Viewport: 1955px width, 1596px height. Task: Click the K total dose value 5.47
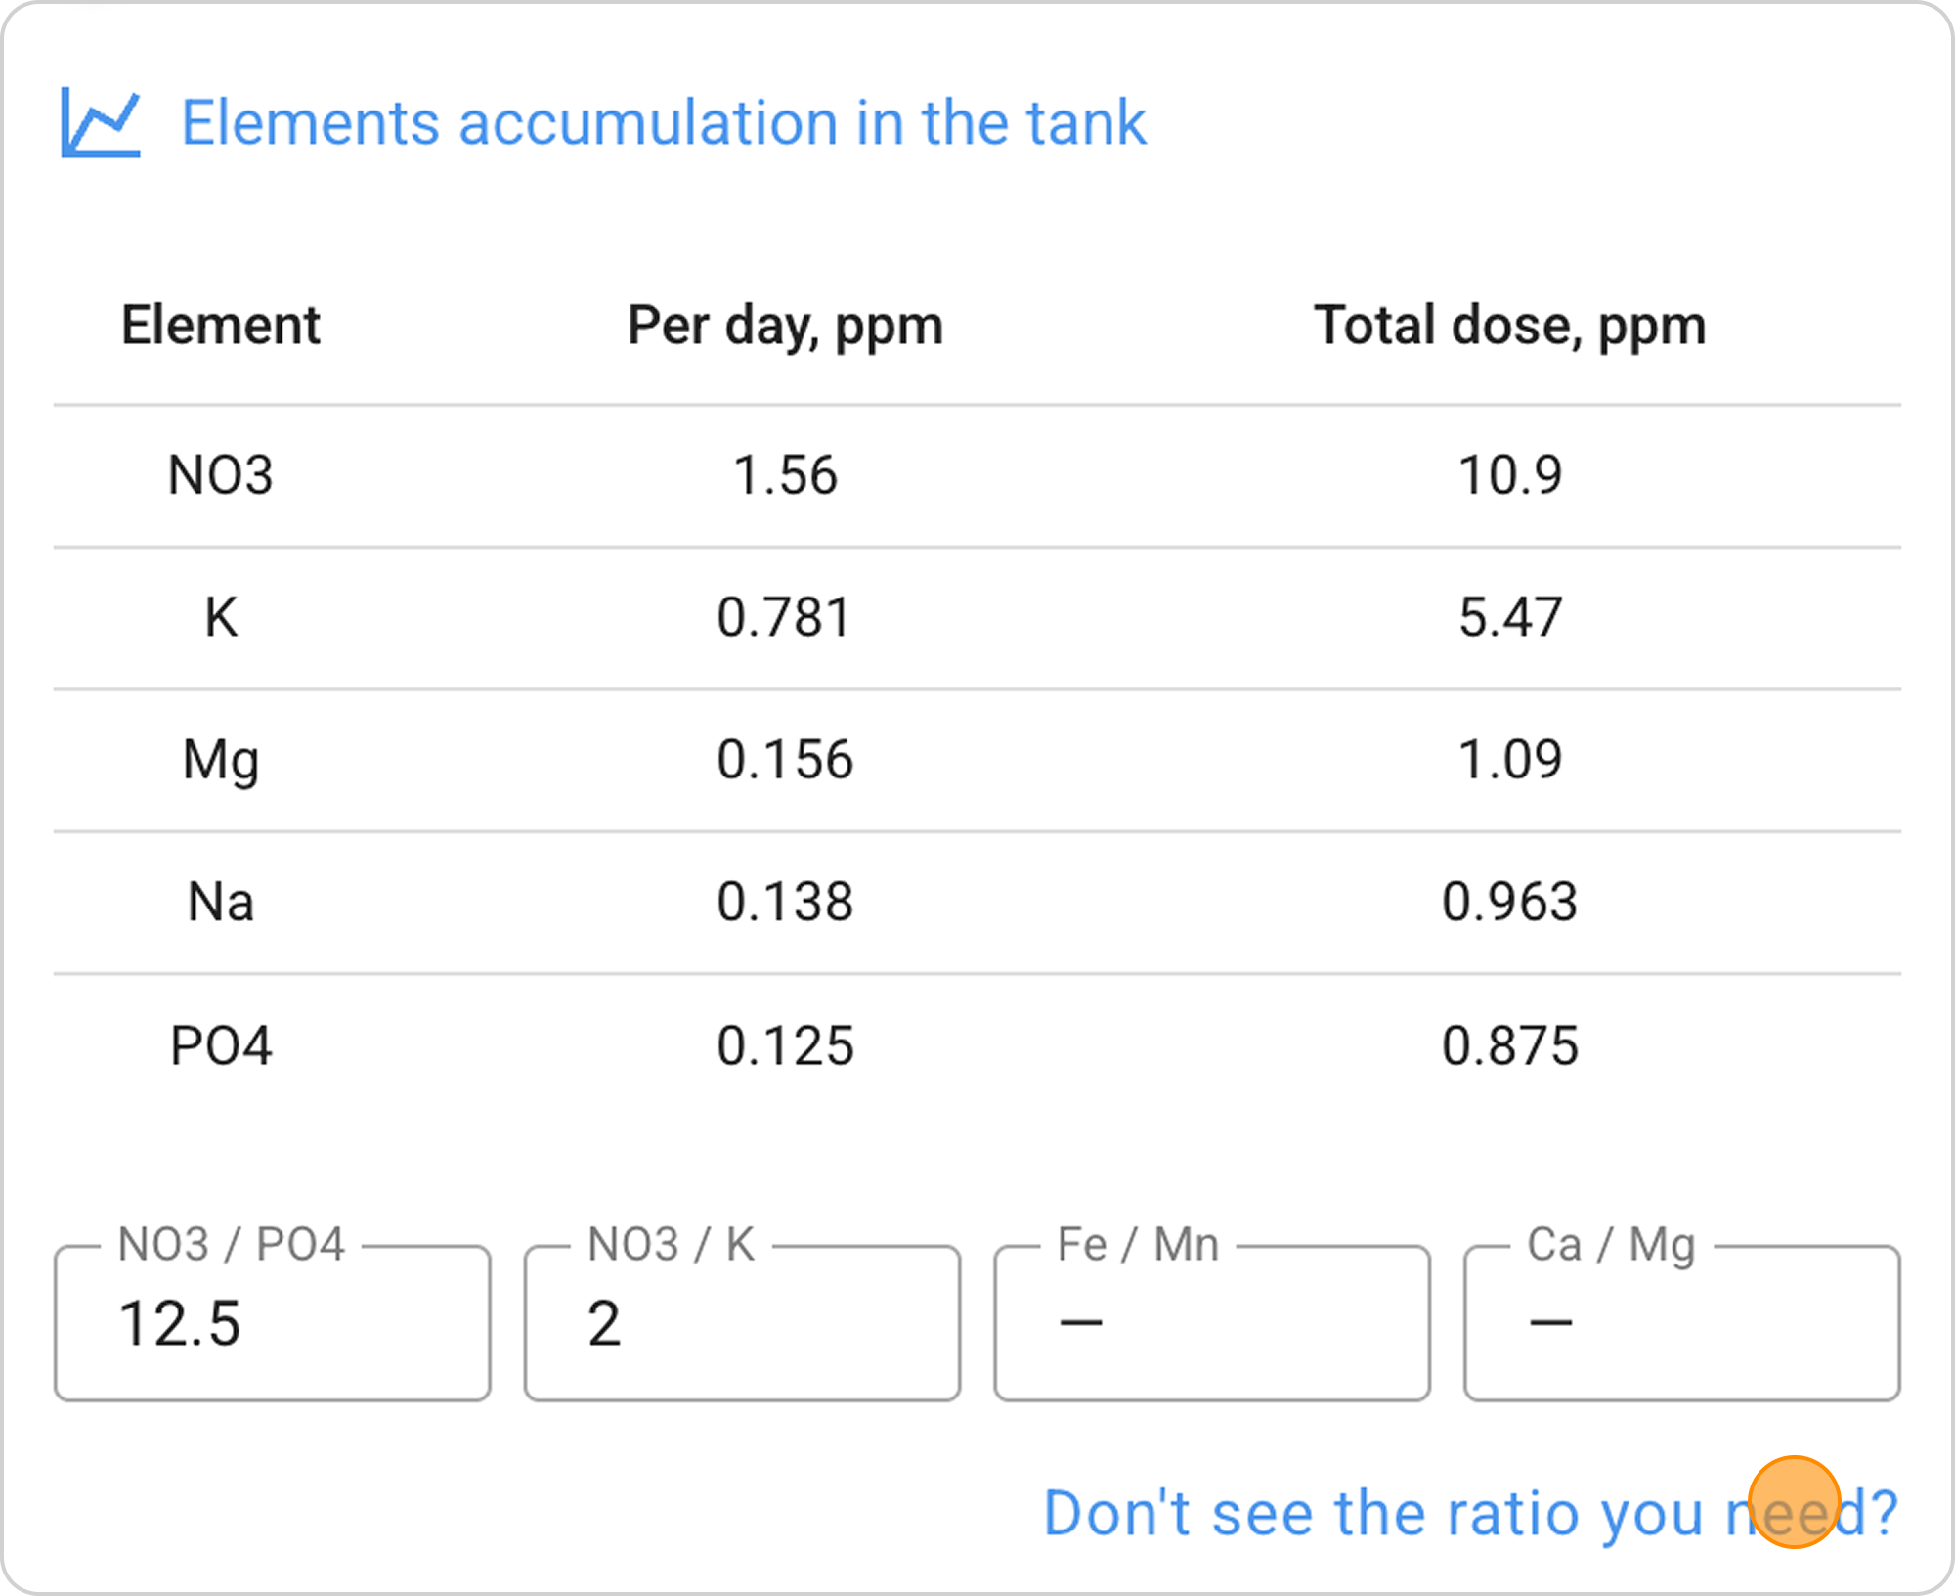point(1509,617)
